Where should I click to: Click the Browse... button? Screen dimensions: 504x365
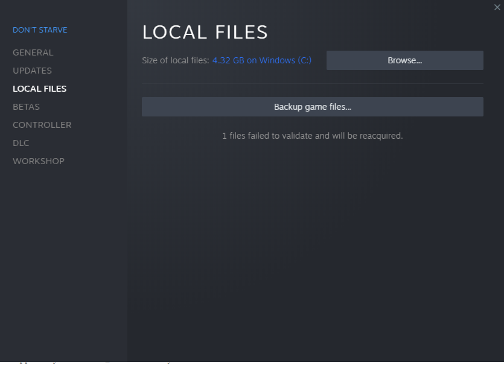pos(404,60)
